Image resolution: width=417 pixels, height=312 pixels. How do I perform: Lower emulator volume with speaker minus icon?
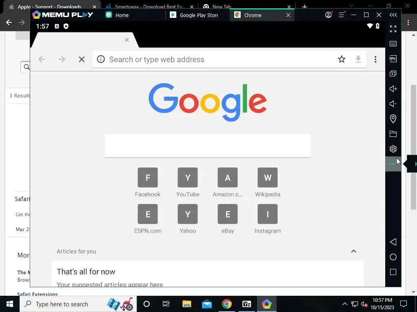click(393, 104)
